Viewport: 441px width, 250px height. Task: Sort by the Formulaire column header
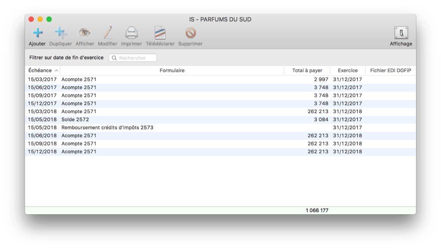point(172,71)
